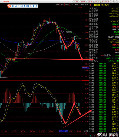119x137 pixels.
Task: Open the 资讯 news menu
Action: pos(83,2)
